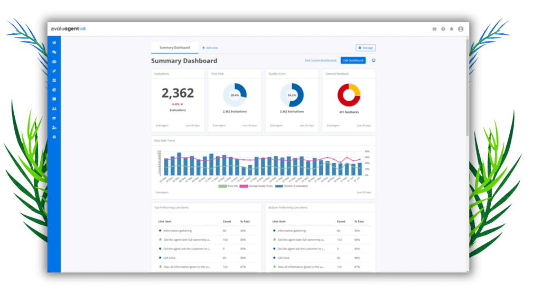Click the tallest blue bar in Pass Rate Trend chart
This screenshot has width=541, height=304.
(x=179, y=164)
